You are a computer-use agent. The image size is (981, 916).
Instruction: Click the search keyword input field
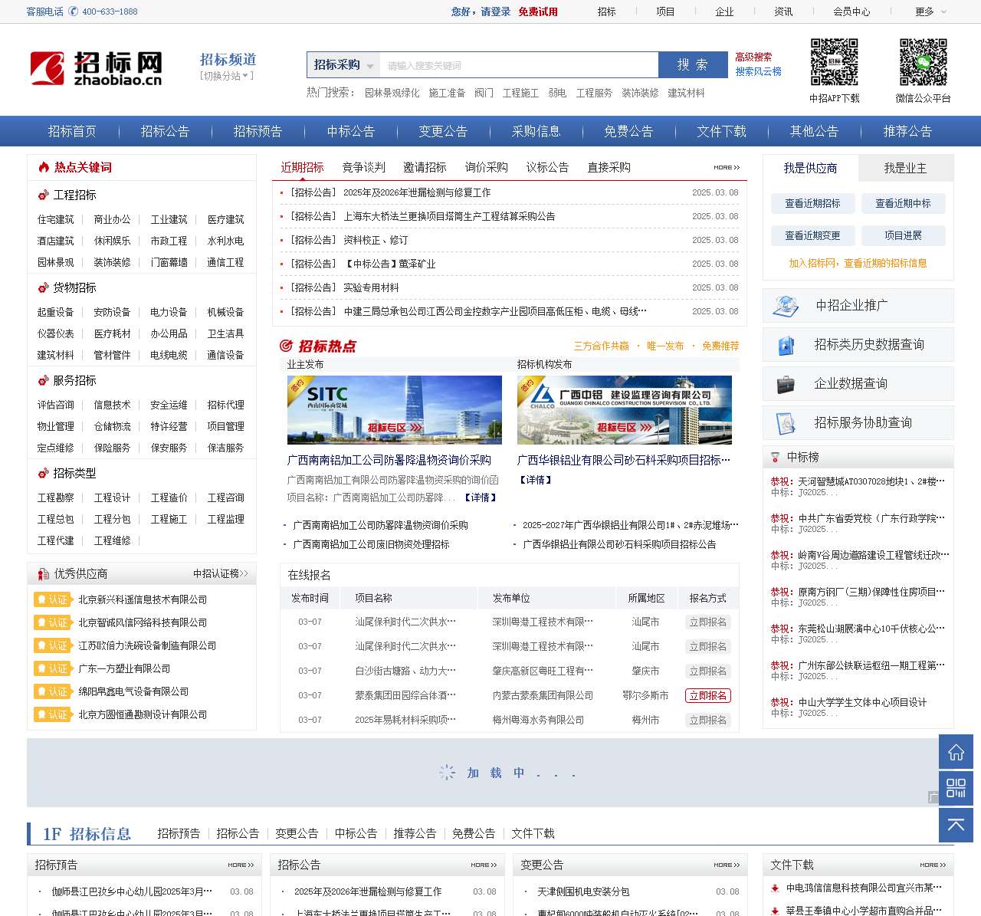tap(519, 65)
